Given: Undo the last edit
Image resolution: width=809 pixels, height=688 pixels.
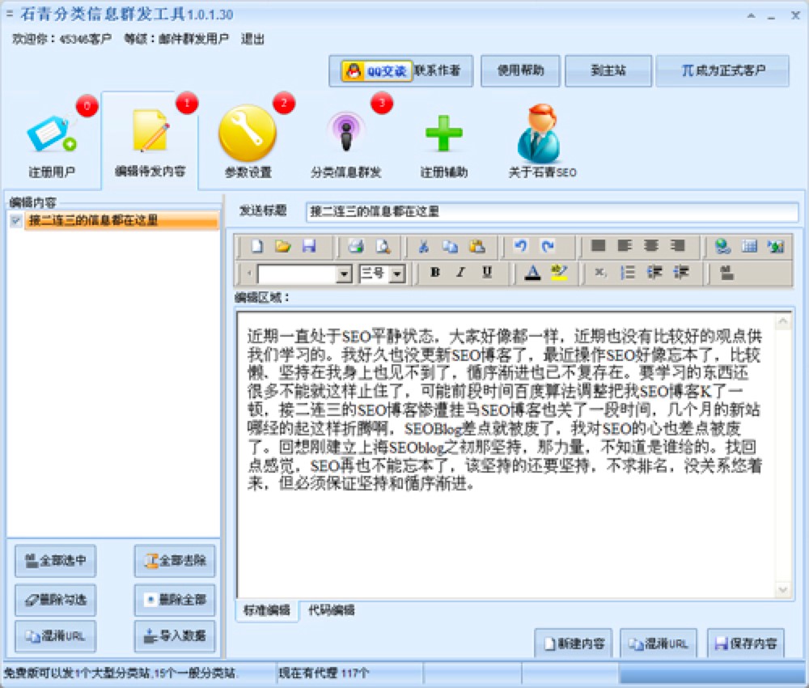Looking at the screenshot, I should (x=520, y=246).
